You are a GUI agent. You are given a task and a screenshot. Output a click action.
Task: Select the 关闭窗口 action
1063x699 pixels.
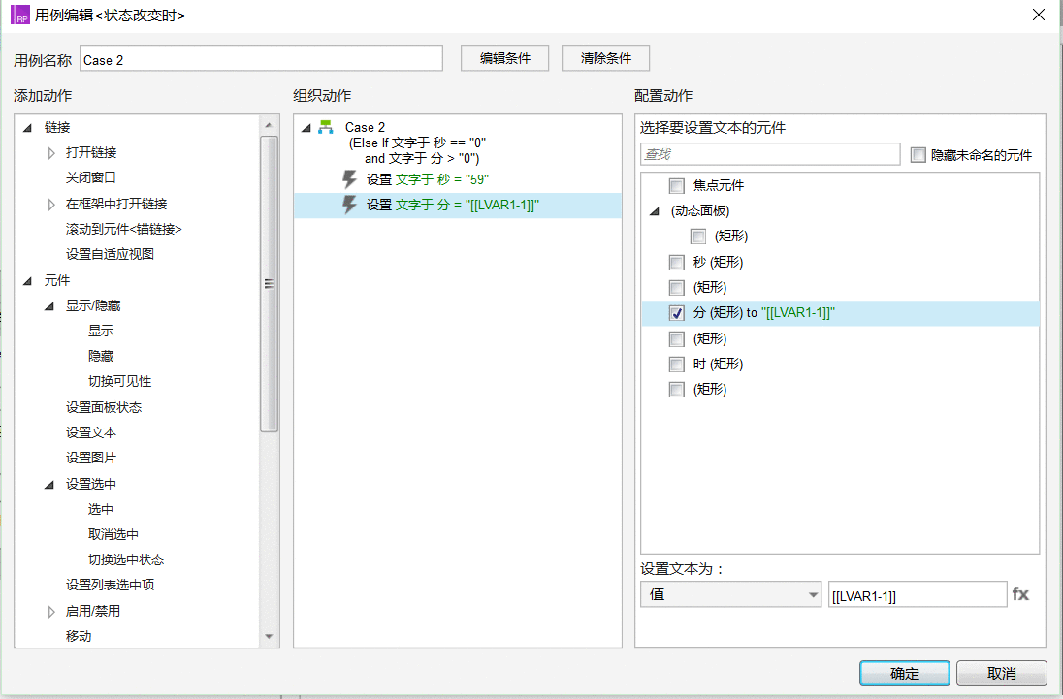(91, 177)
